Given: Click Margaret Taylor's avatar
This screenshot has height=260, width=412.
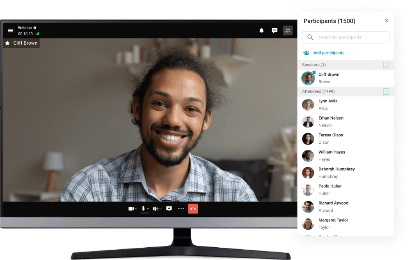Looking at the screenshot, I should [x=308, y=224].
